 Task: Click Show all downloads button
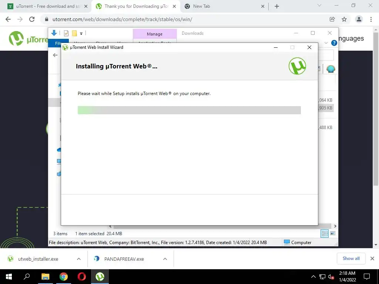(x=351, y=258)
